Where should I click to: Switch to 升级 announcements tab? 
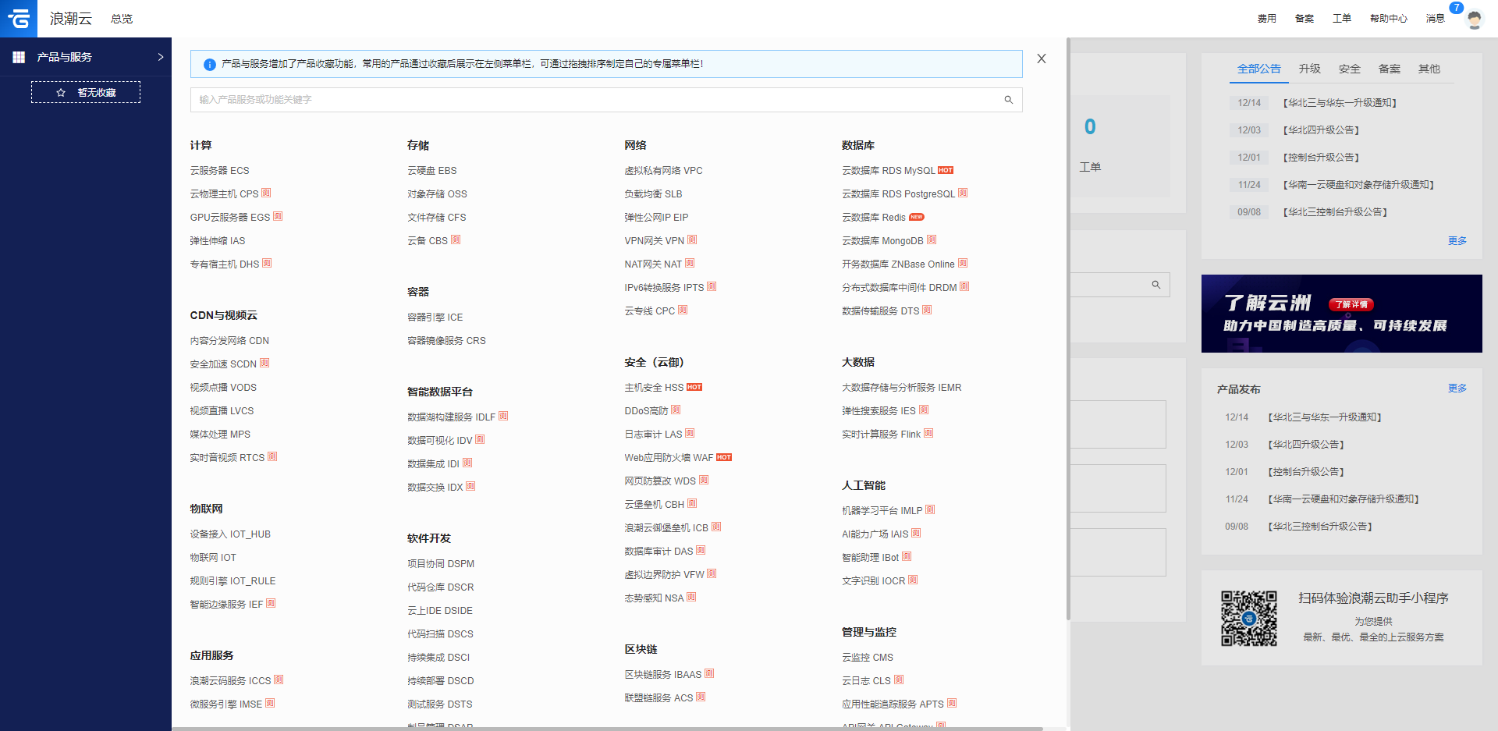coord(1310,69)
